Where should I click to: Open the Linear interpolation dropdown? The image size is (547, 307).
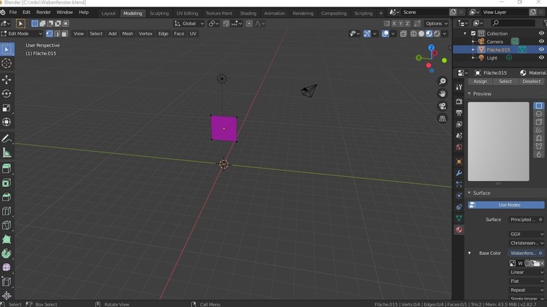point(526,272)
